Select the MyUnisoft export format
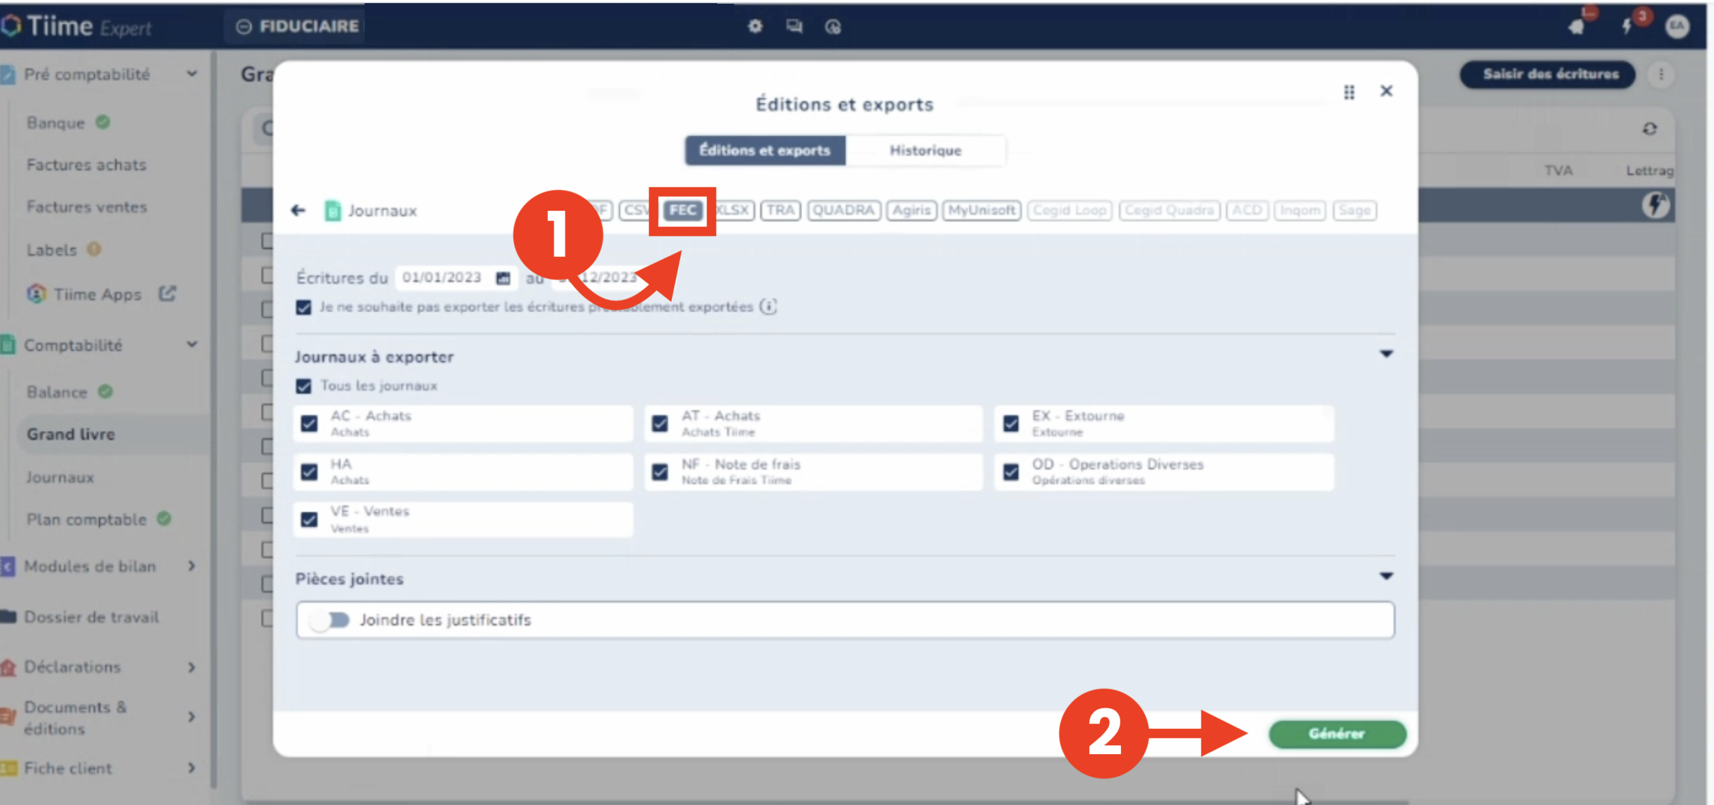1714x805 pixels. 982,211
